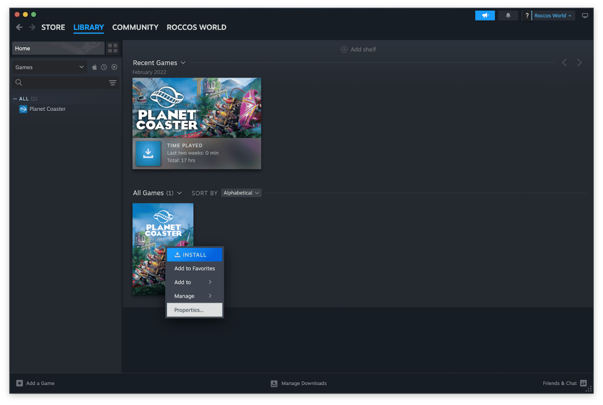Open the Alphabetical sort dropdown
This screenshot has height=405, width=603.
pos(241,193)
